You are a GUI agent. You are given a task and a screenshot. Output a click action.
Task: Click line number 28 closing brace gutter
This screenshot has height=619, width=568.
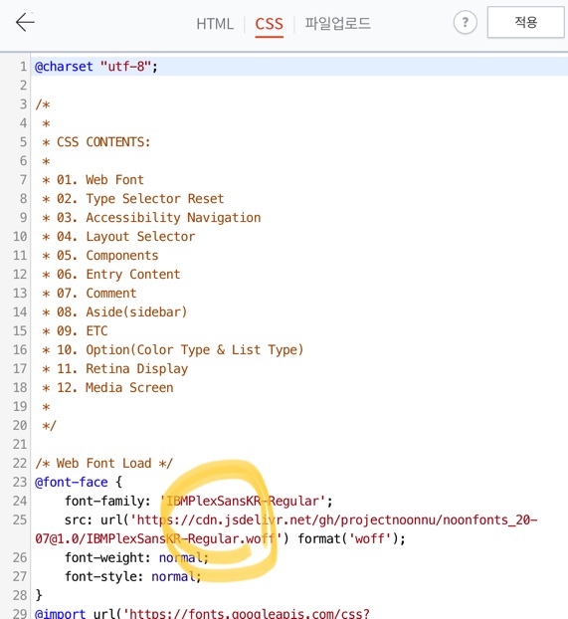click(x=20, y=595)
